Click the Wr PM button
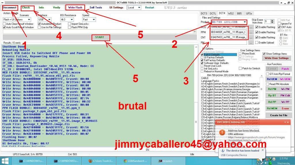295x165 pixels. tap(285, 89)
